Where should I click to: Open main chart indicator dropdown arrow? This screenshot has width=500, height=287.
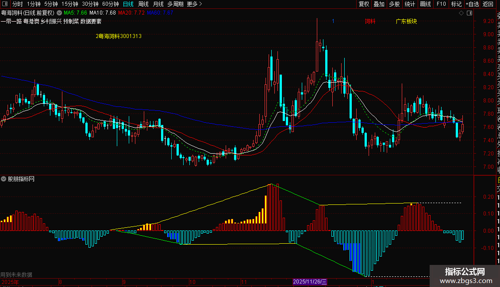[x=59, y=13]
